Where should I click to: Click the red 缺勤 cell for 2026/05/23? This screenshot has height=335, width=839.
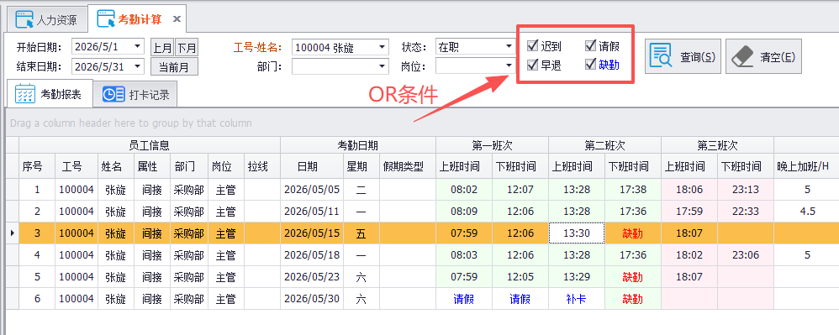[633, 277]
